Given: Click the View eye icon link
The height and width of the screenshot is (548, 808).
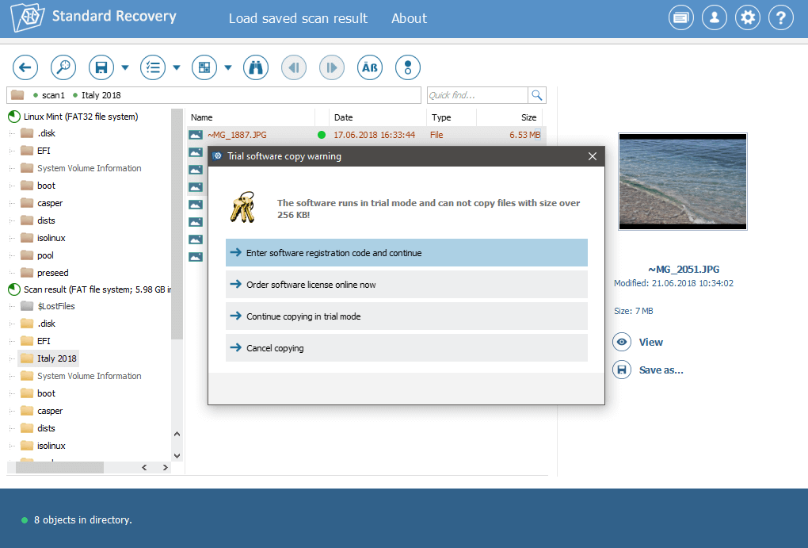Looking at the screenshot, I should point(638,342).
